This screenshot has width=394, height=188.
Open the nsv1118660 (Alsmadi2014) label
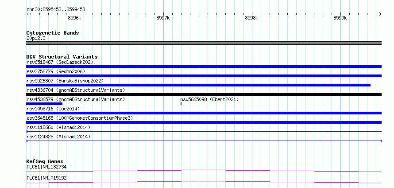click(x=58, y=127)
